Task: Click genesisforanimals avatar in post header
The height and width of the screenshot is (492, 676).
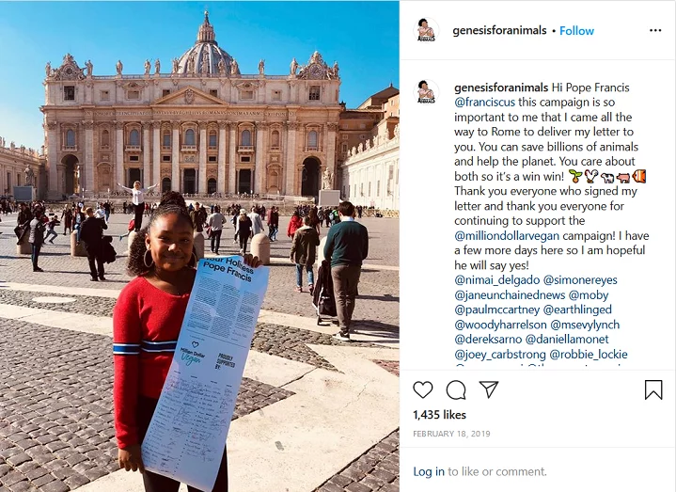Action: 426,30
